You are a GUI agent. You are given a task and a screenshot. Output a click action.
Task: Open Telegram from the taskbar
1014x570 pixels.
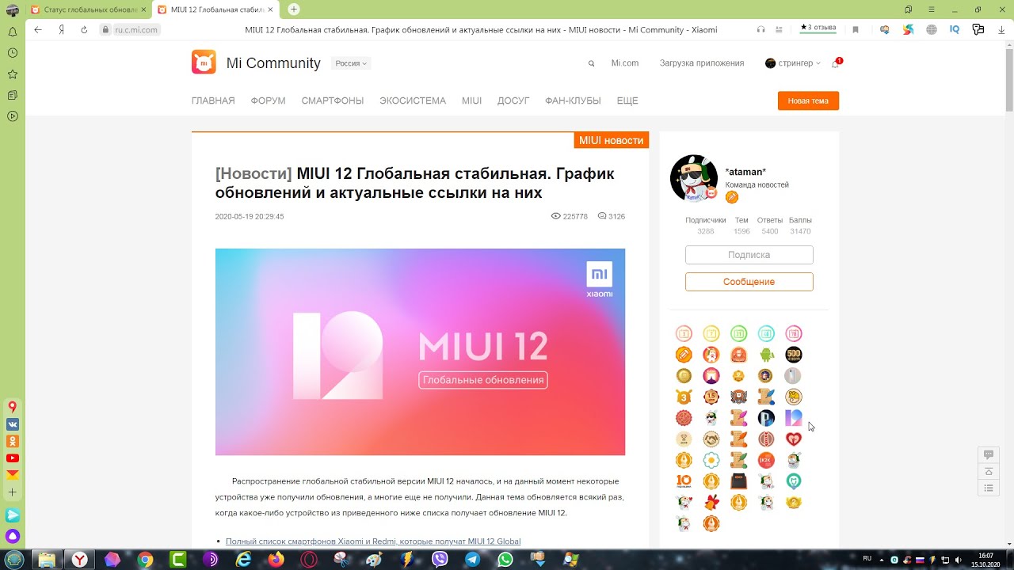[x=473, y=559]
